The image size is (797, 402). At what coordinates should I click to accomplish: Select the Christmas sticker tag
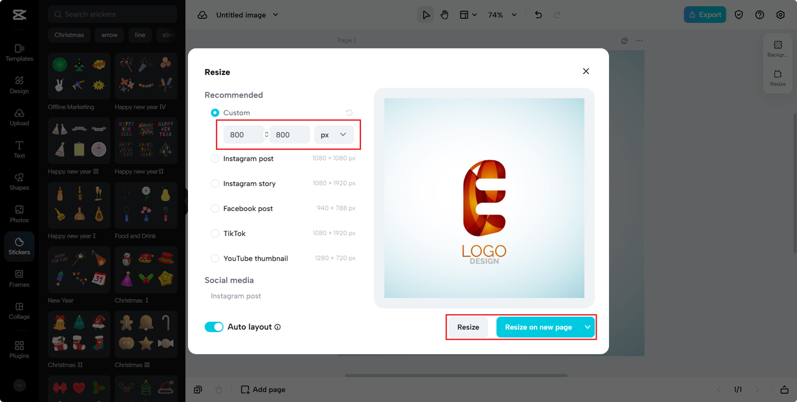[69, 35]
